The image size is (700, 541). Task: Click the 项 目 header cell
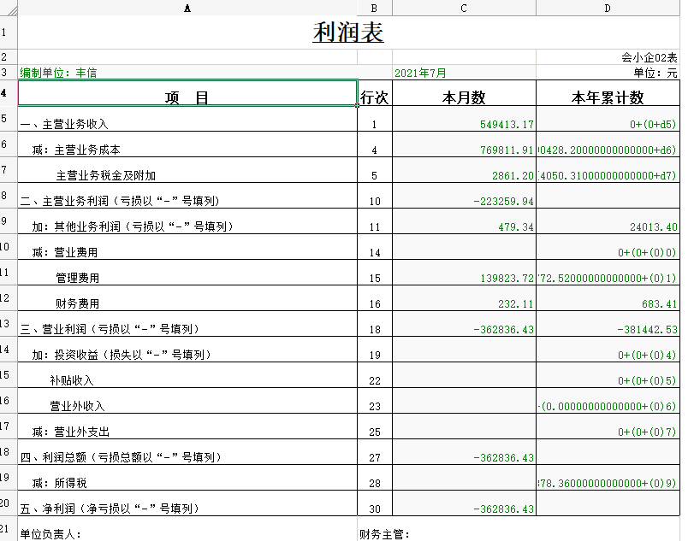(x=187, y=93)
